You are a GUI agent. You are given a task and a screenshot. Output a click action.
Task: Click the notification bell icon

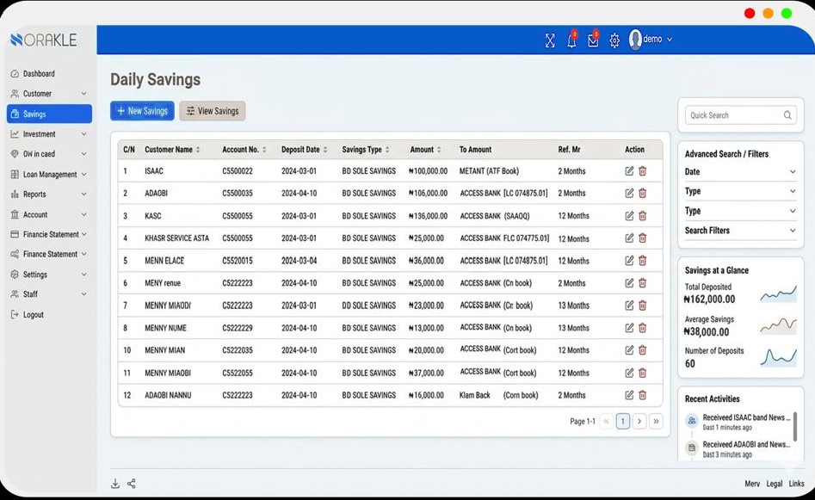[x=571, y=40]
